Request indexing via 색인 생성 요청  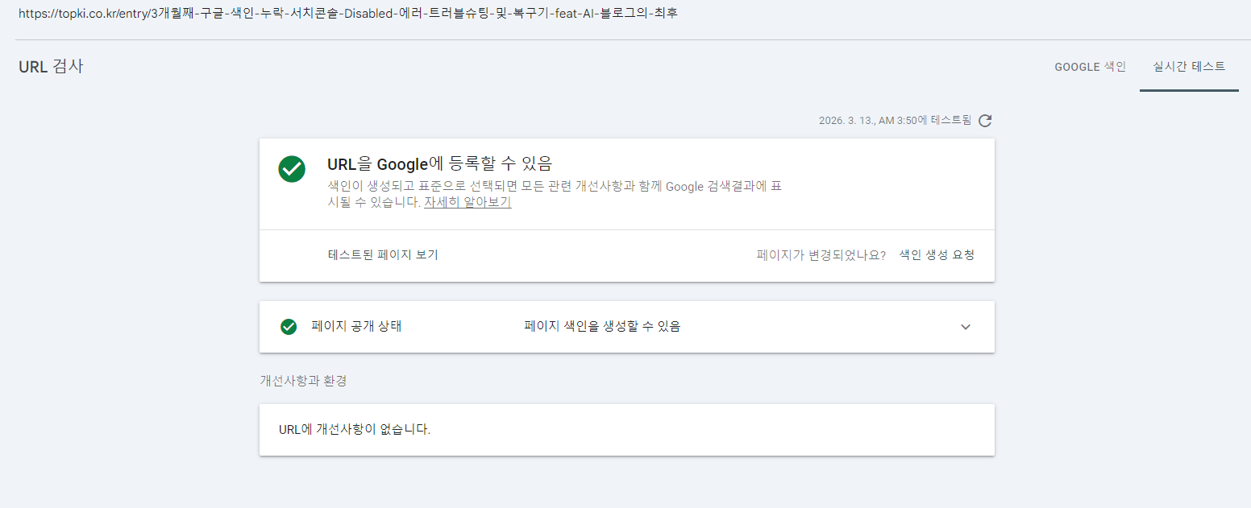coord(937,255)
